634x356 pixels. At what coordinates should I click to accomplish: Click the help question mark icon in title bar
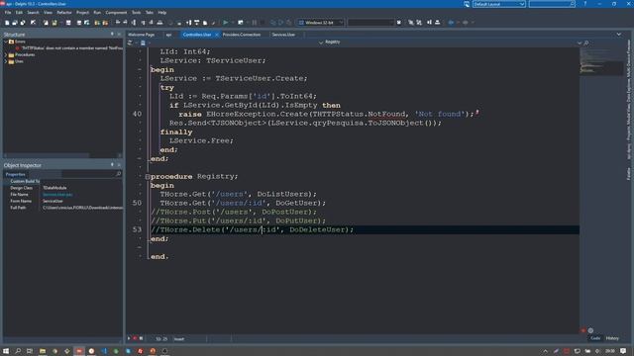585,4
